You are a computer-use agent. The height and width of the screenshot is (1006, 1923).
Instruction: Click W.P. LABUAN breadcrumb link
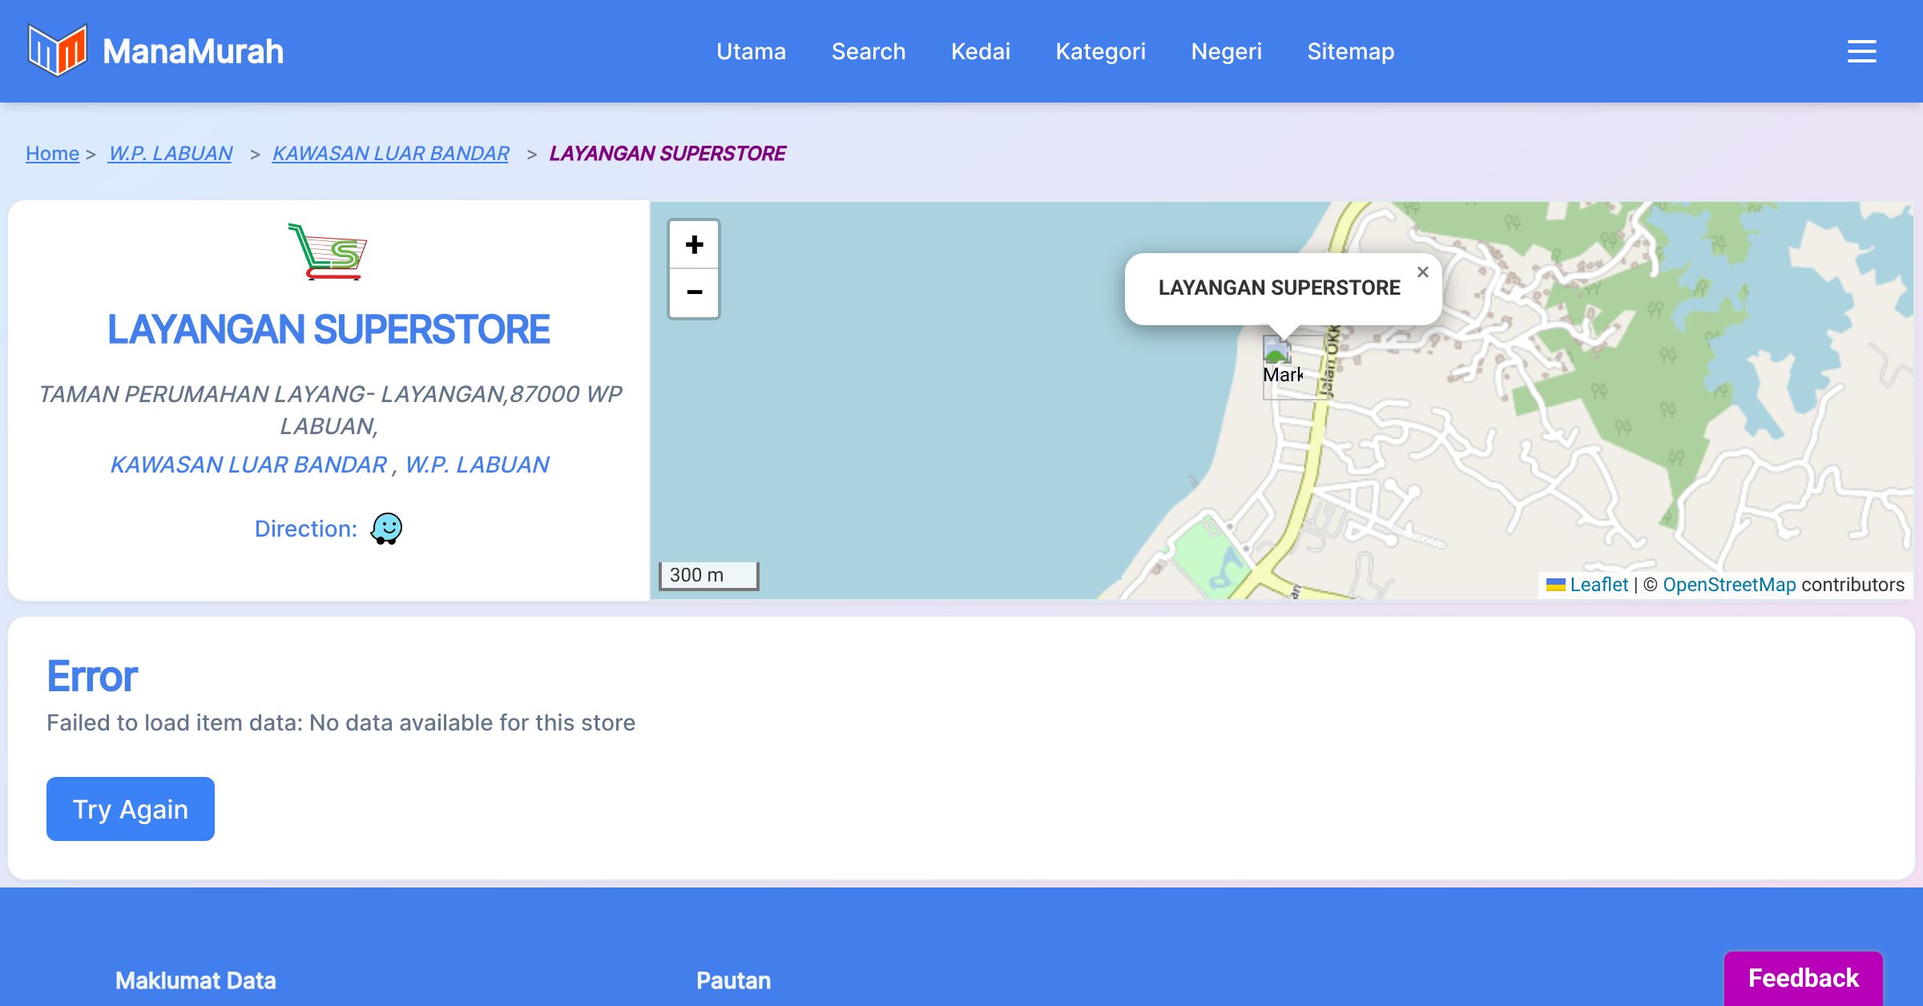[x=170, y=153]
